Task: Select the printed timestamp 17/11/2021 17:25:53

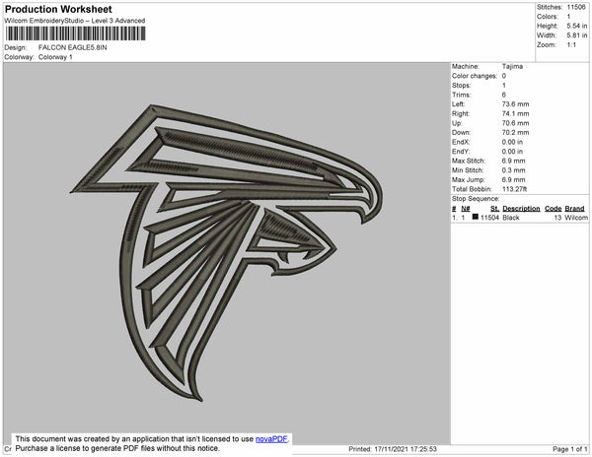Action: pos(406,449)
